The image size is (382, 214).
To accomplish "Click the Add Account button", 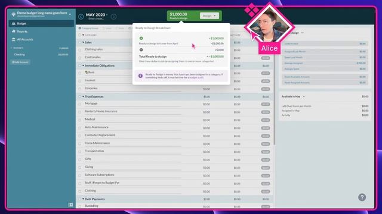I will point(20,62).
